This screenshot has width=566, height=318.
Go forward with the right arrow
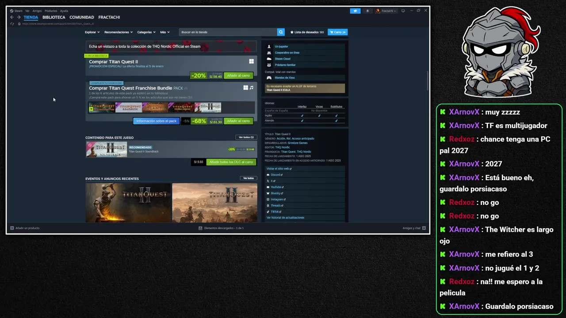[19, 17]
